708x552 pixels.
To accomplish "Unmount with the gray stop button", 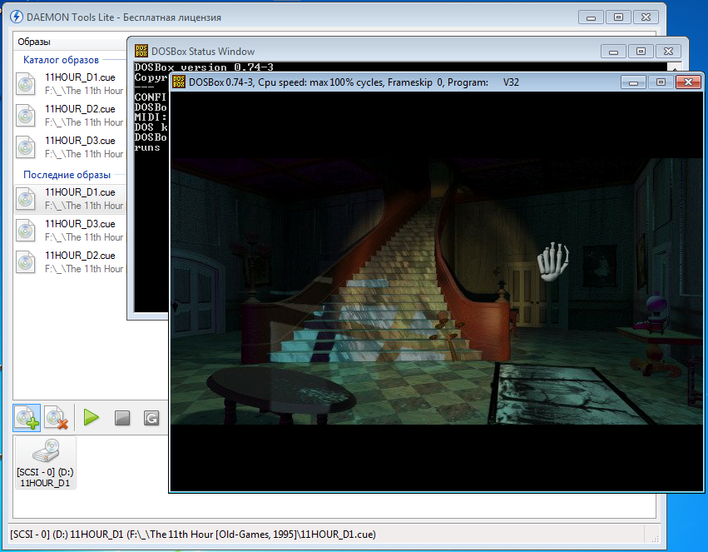I will tap(122, 418).
